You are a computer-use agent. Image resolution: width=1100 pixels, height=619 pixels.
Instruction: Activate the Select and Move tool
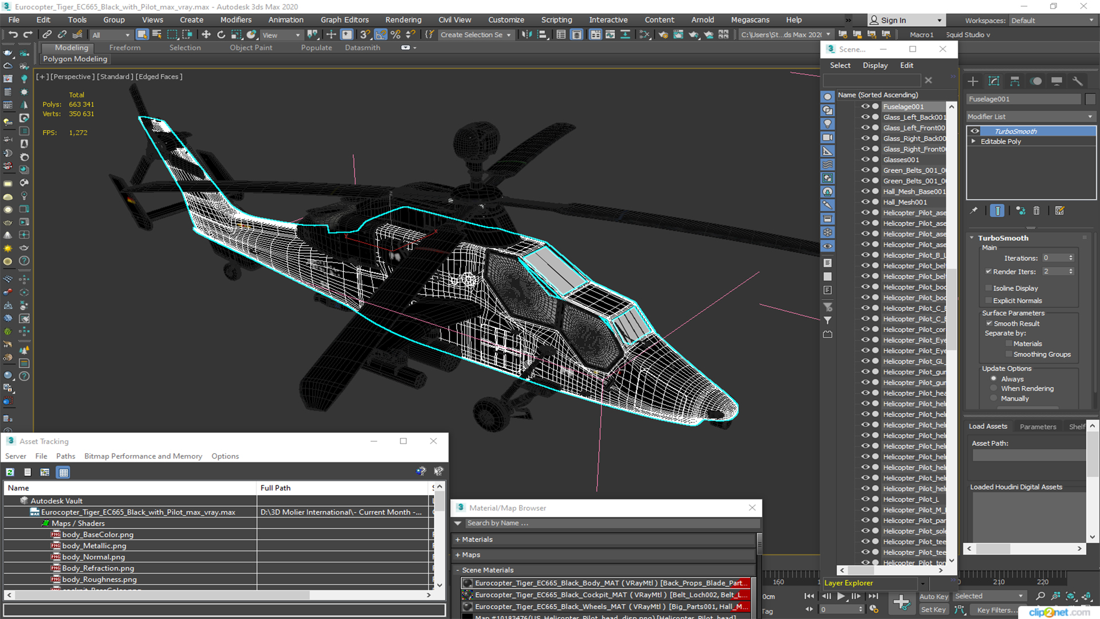(206, 34)
